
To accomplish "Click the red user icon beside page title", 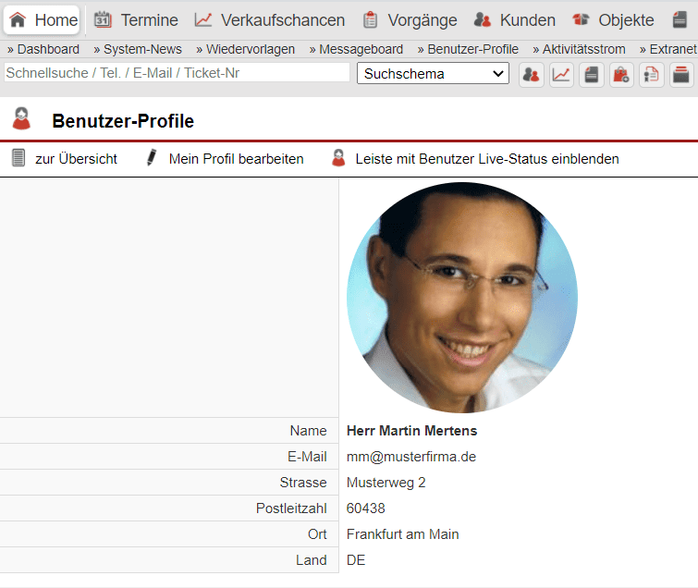I will tap(21, 119).
